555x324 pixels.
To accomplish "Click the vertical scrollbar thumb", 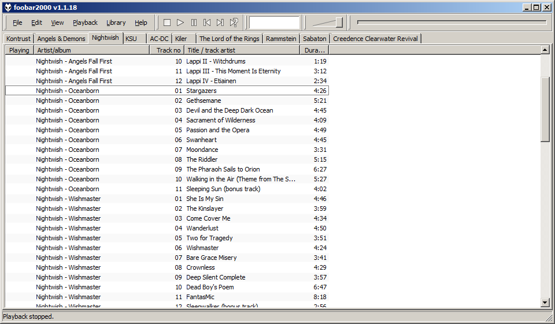I will pos(545,109).
